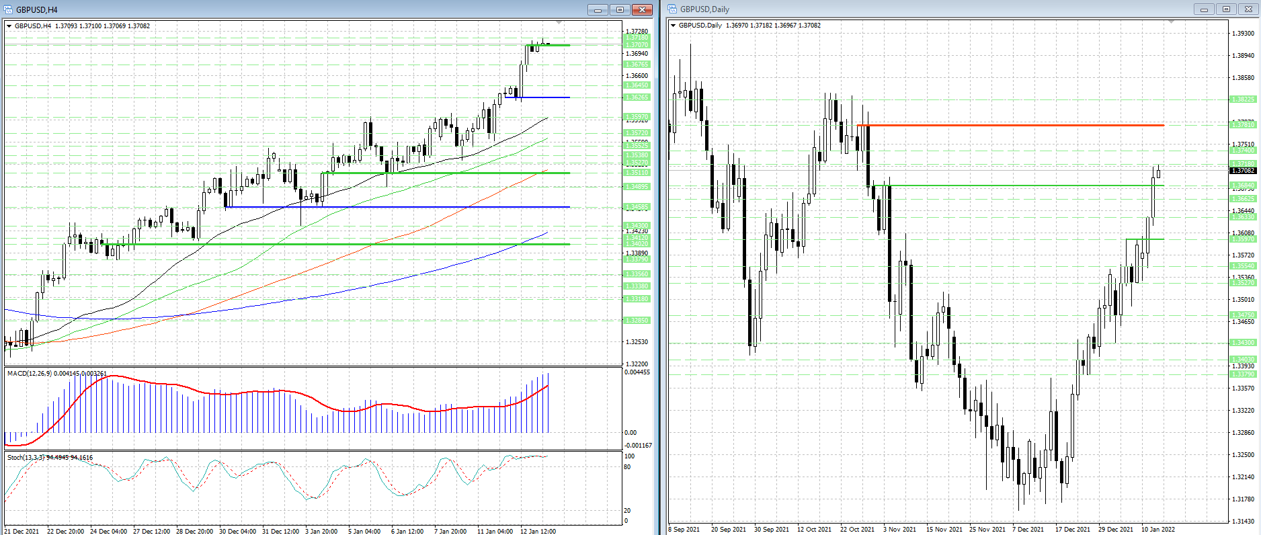Click the 1.37280 price label on H4 scale

point(637,32)
